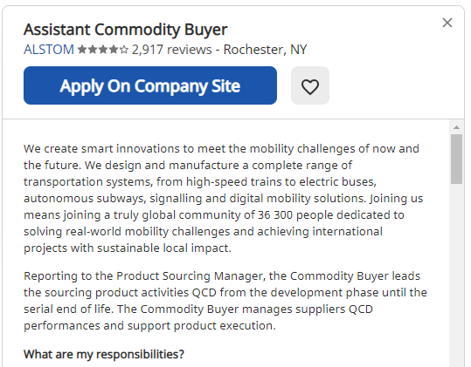Apply On Company Site button

click(150, 85)
